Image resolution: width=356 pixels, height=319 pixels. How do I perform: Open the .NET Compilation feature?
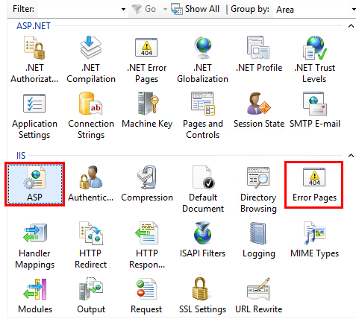[91, 60]
